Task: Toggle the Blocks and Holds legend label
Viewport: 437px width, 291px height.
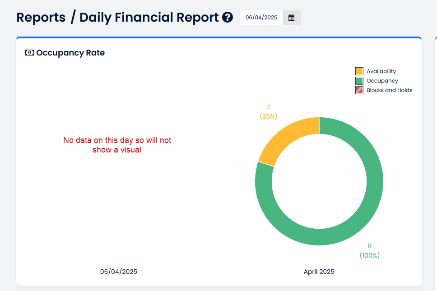Action: pos(389,90)
